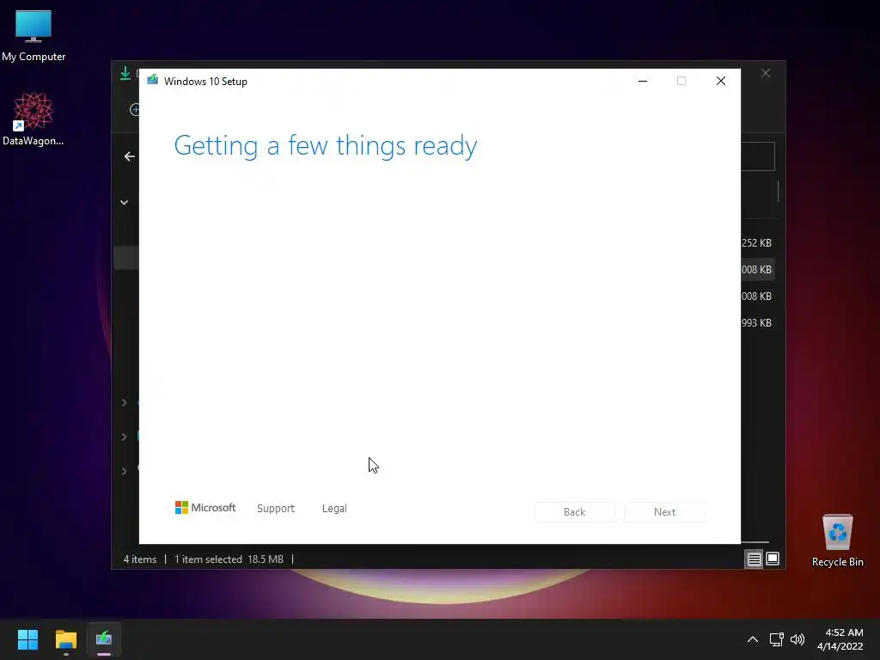Select the Windows 10 Setup taskbar icon
The image size is (880, 660).
click(104, 639)
